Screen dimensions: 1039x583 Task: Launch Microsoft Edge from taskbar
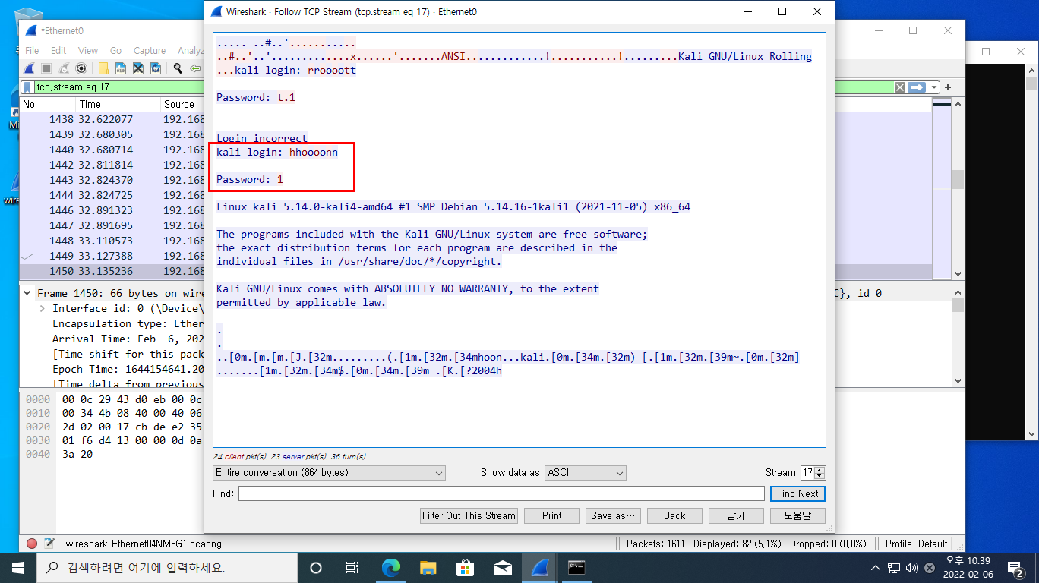(x=390, y=568)
